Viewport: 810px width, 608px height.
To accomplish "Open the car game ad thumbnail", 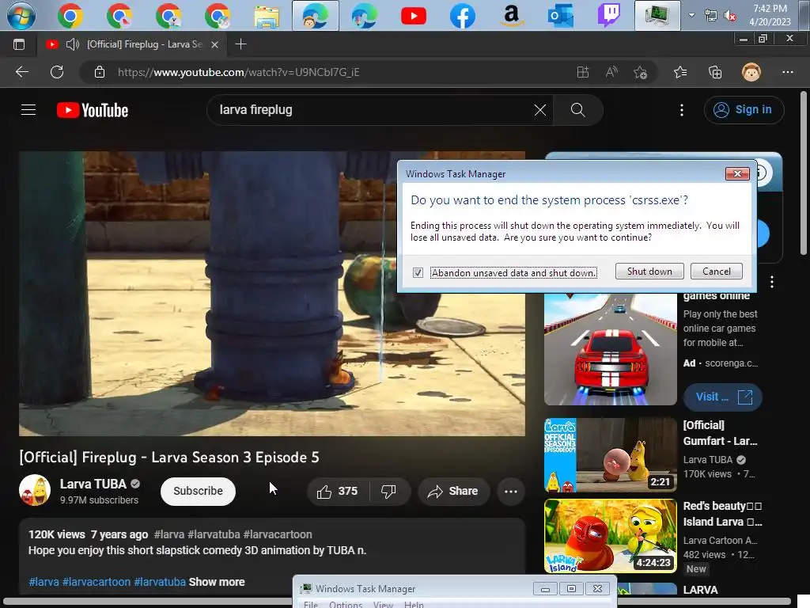I will (611, 349).
